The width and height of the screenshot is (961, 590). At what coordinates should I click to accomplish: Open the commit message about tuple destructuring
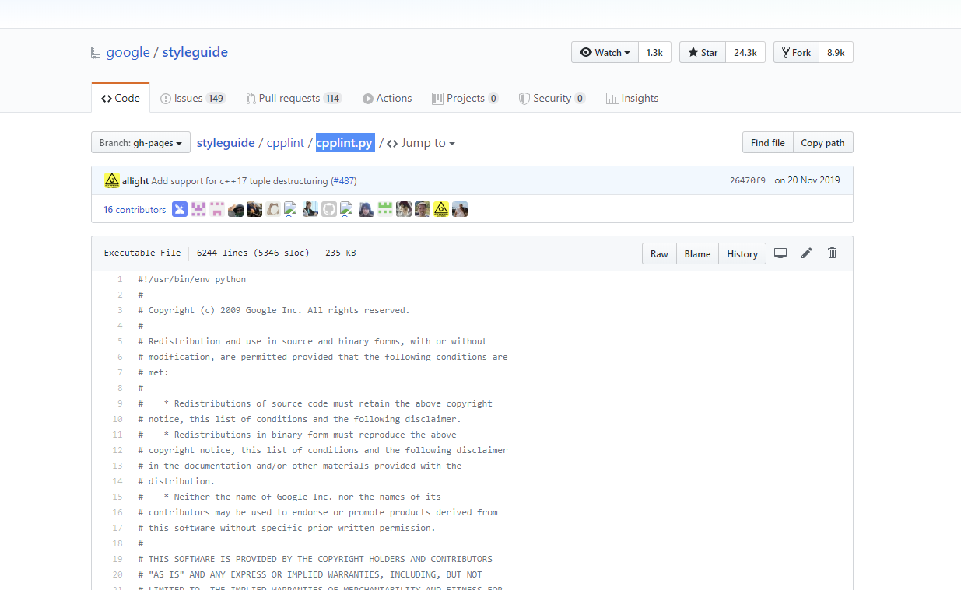[240, 181]
